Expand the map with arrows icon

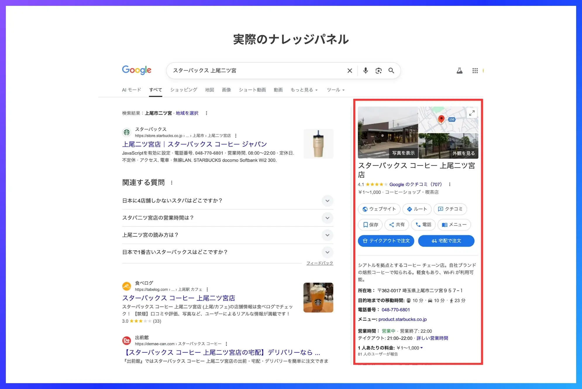[472, 113]
